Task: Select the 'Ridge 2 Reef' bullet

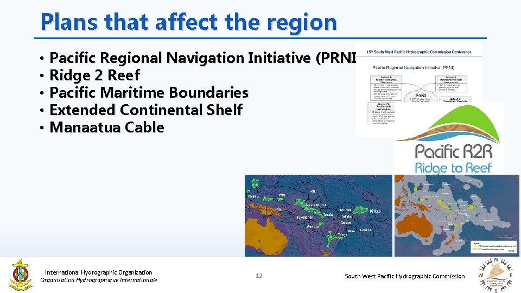Action: 94,75
